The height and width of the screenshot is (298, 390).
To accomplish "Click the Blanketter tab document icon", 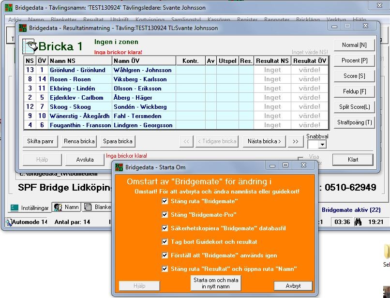I will 88,207.
